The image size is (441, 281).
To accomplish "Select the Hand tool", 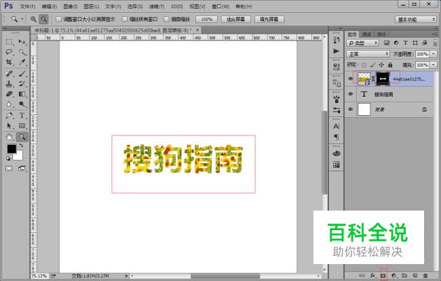I will (9, 137).
